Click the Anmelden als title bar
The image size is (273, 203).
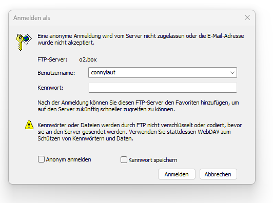[x=122, y=18]
